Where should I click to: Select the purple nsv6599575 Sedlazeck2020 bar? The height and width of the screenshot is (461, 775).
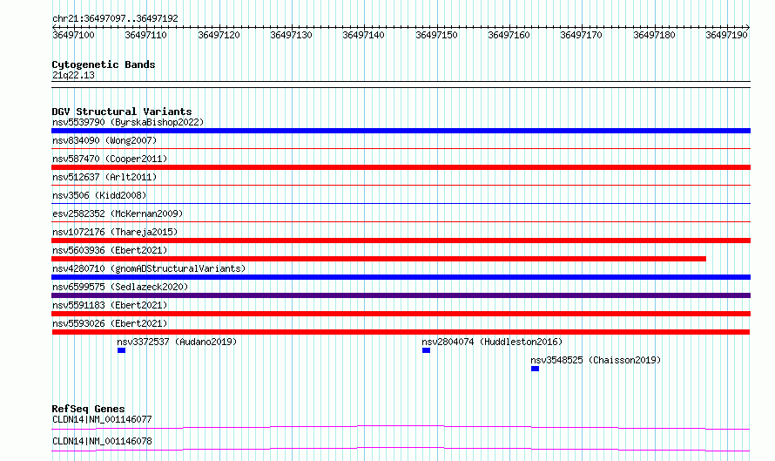pos(401,295)
